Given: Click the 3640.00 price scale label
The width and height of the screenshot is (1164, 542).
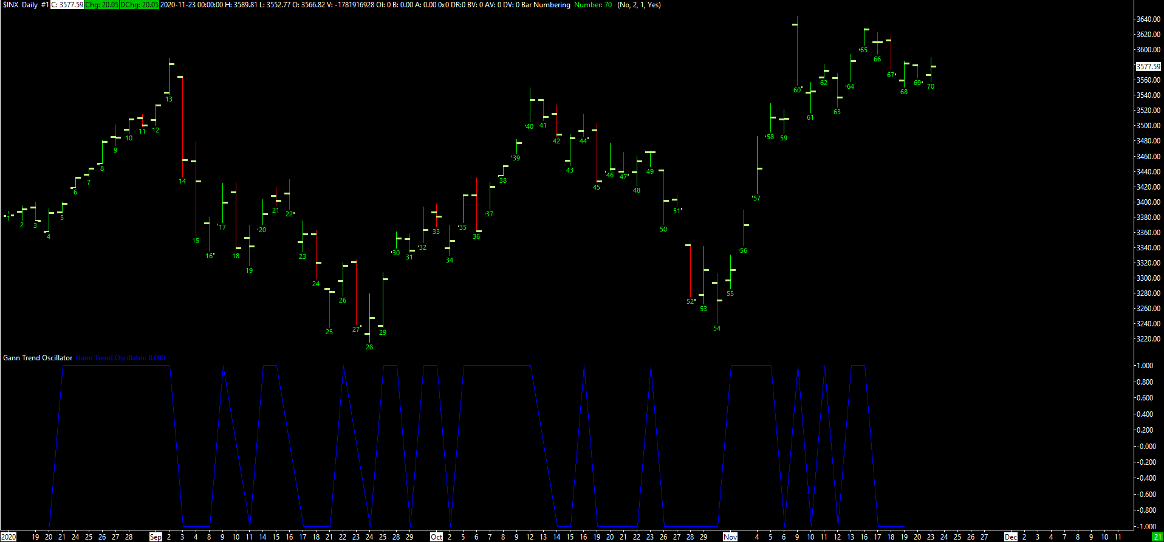Looking at the screenshot, I should [x=1148, y=19].
